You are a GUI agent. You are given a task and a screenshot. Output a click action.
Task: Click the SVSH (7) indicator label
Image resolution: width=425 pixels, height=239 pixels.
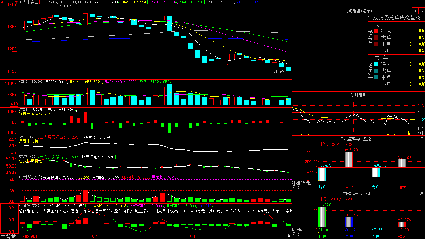coord(27,157)
